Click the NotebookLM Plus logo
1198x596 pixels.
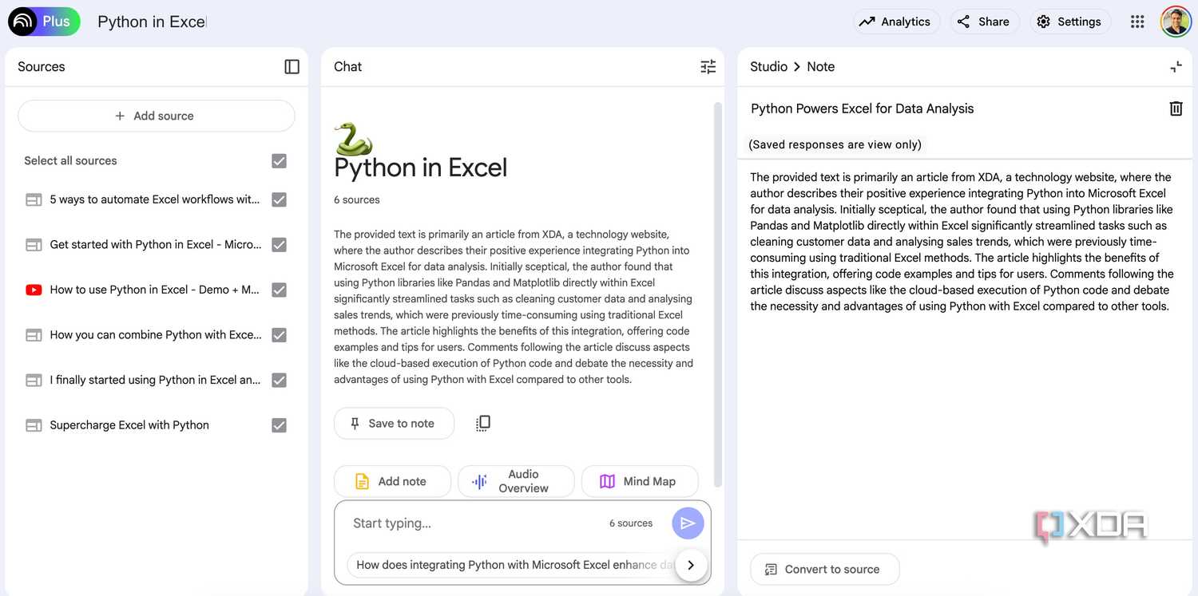(45, 22)
